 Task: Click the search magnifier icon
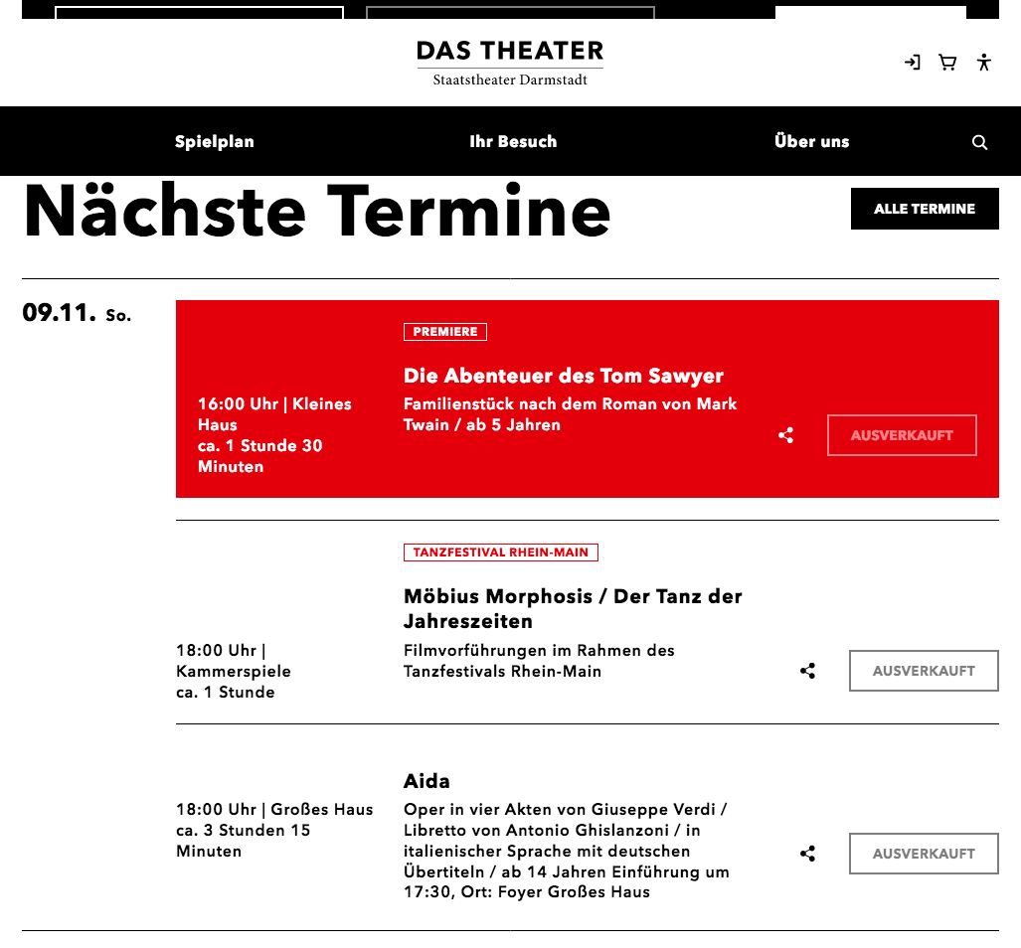tap(979, 142)
